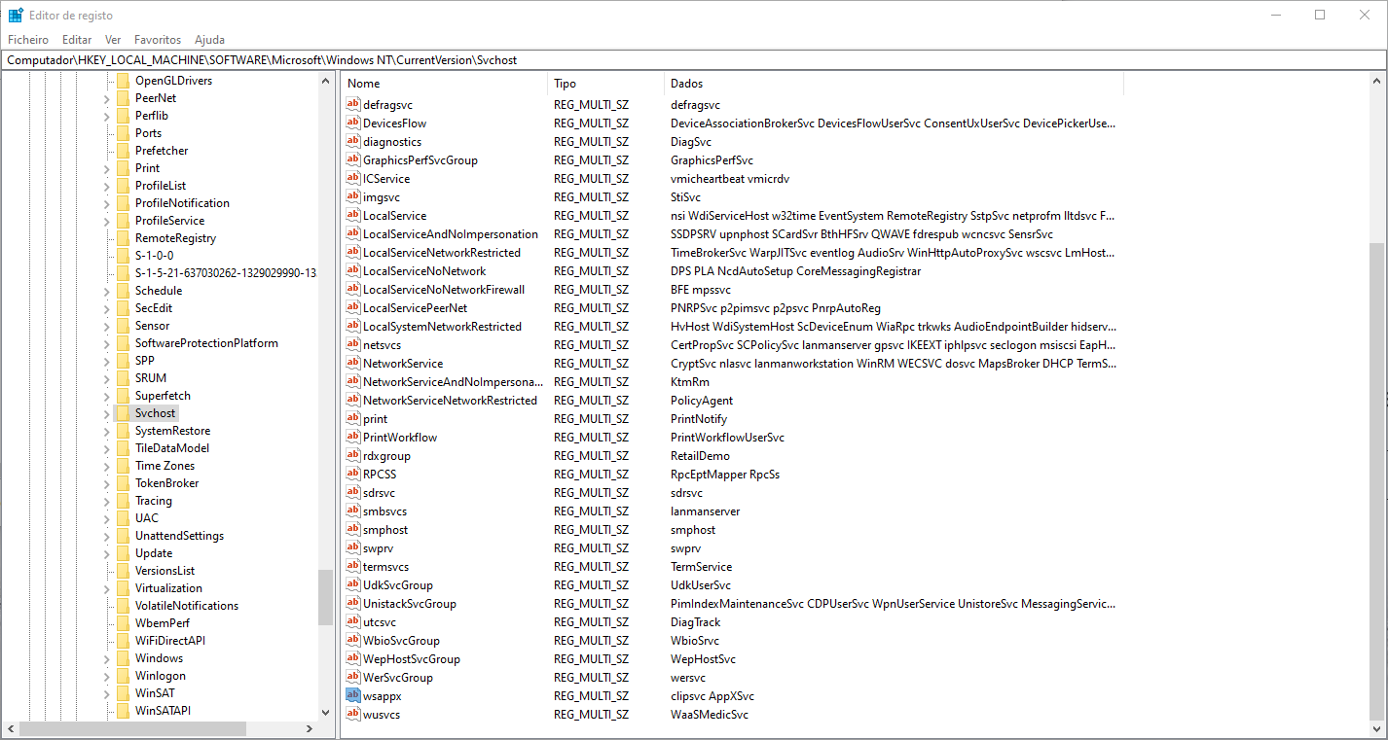Screen dimensions: 1388x740
Task: Select the utcsvc value icon
Action: 353,622
